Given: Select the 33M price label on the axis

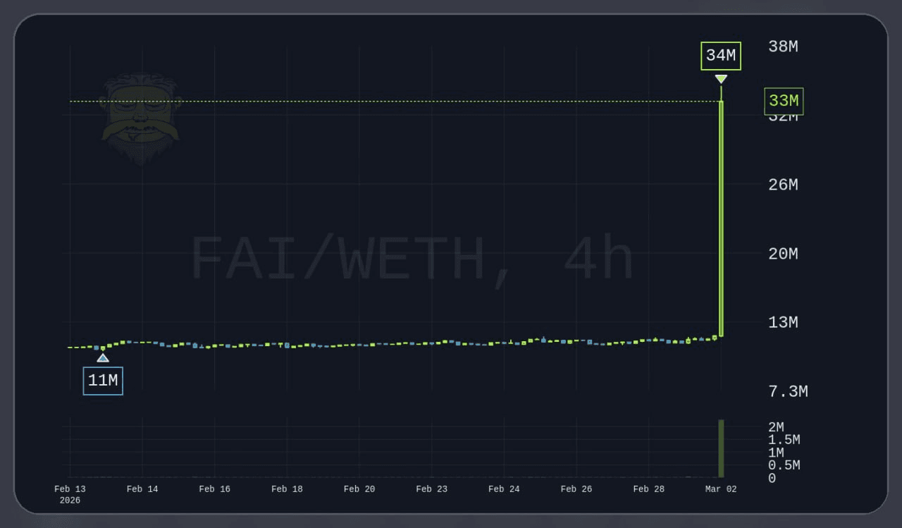Looking at the screenshot, I should [x=783, y=101].
